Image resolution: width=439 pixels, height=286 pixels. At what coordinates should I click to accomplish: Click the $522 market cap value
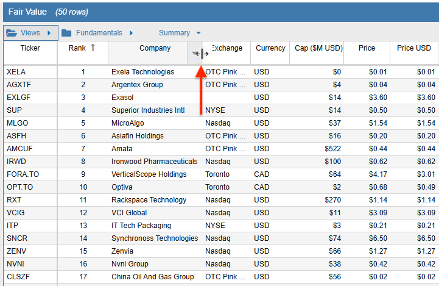pyautogui.click(x=332, y=149)
